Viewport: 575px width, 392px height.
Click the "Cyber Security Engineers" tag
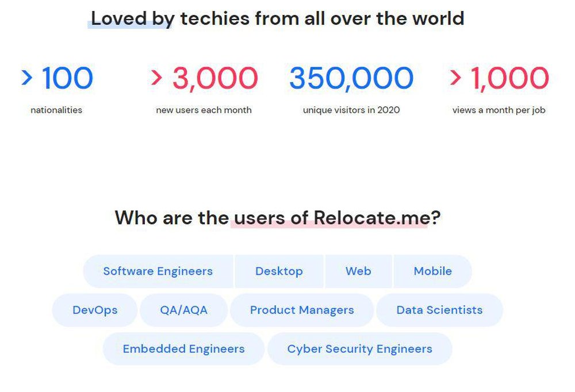[360, 348]
